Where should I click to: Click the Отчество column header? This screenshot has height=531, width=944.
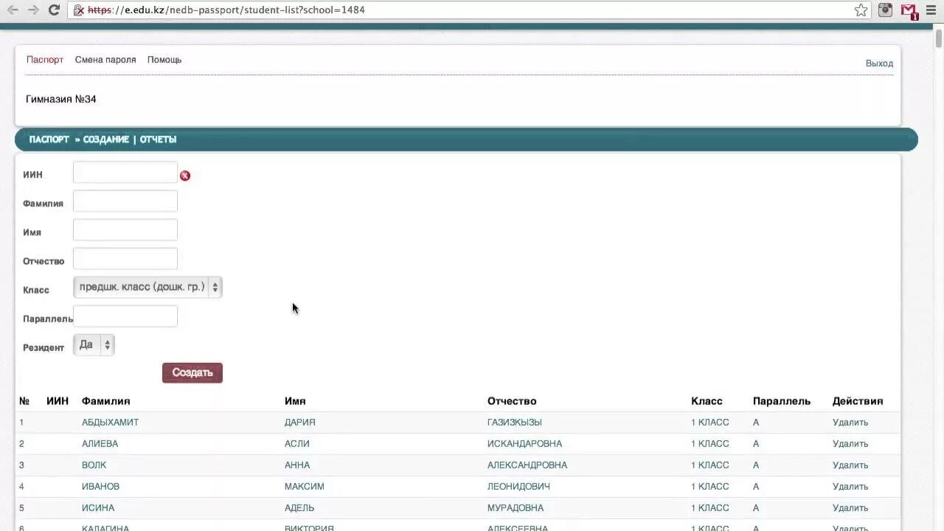coord(512,401)
